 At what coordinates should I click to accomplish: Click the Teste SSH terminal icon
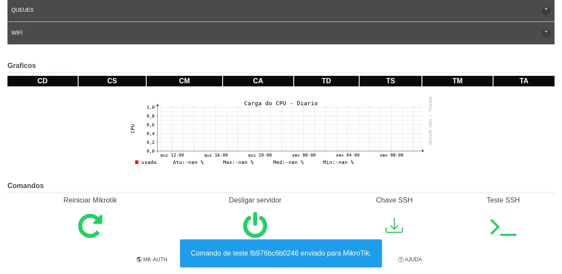pos(503,227)
